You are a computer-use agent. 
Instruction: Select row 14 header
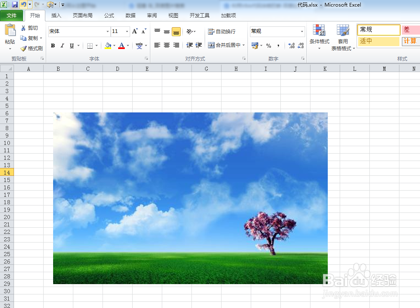(x=7, y=173)
